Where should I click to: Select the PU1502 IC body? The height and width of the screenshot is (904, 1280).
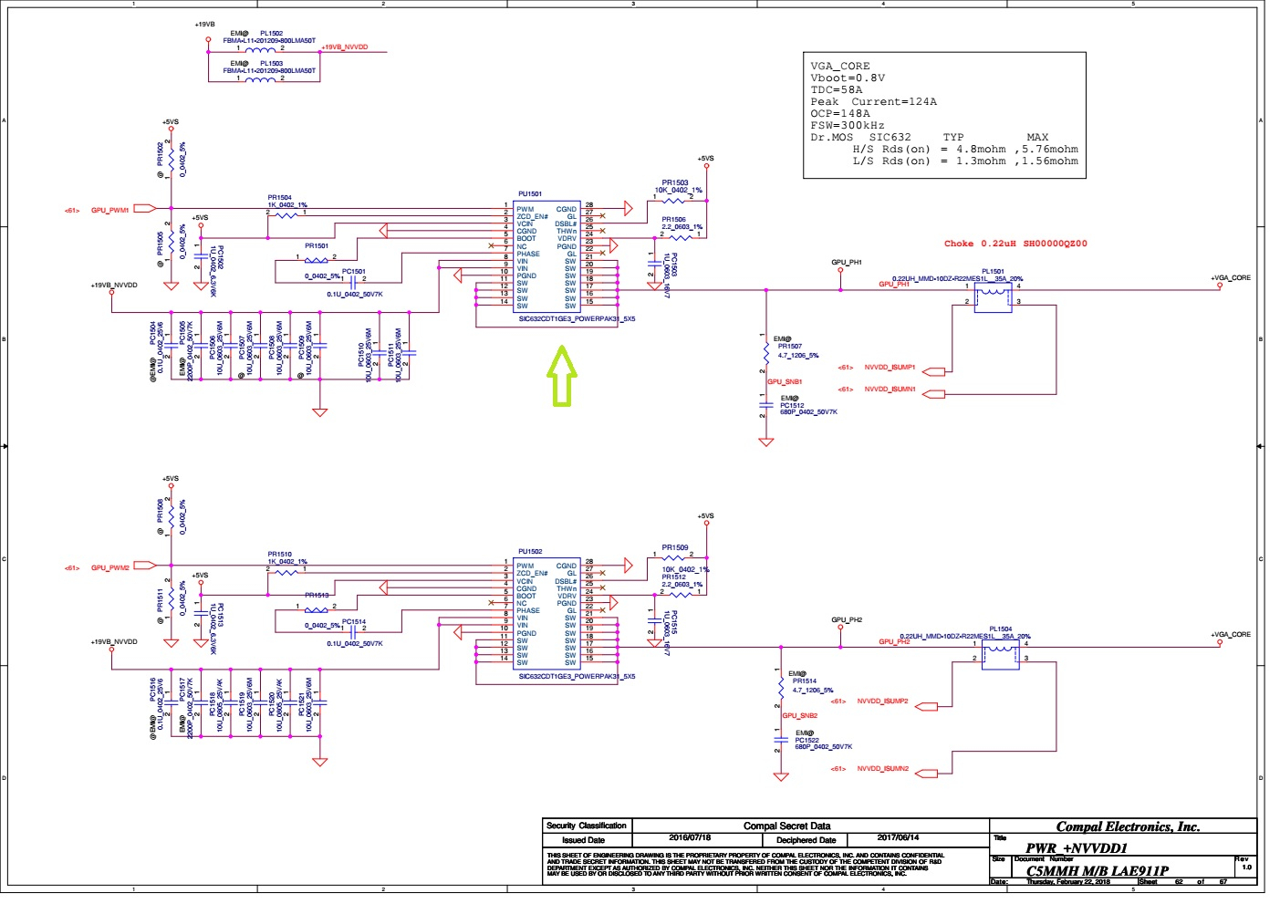(546, 614)
